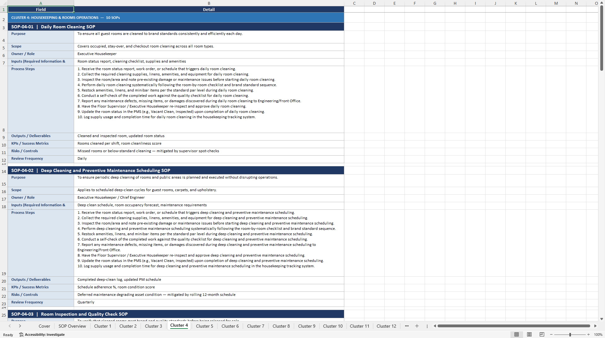Click the 100% zoom level indicator
The width and height of the screenshot is (605, 338).
click(x=598, y=335)
